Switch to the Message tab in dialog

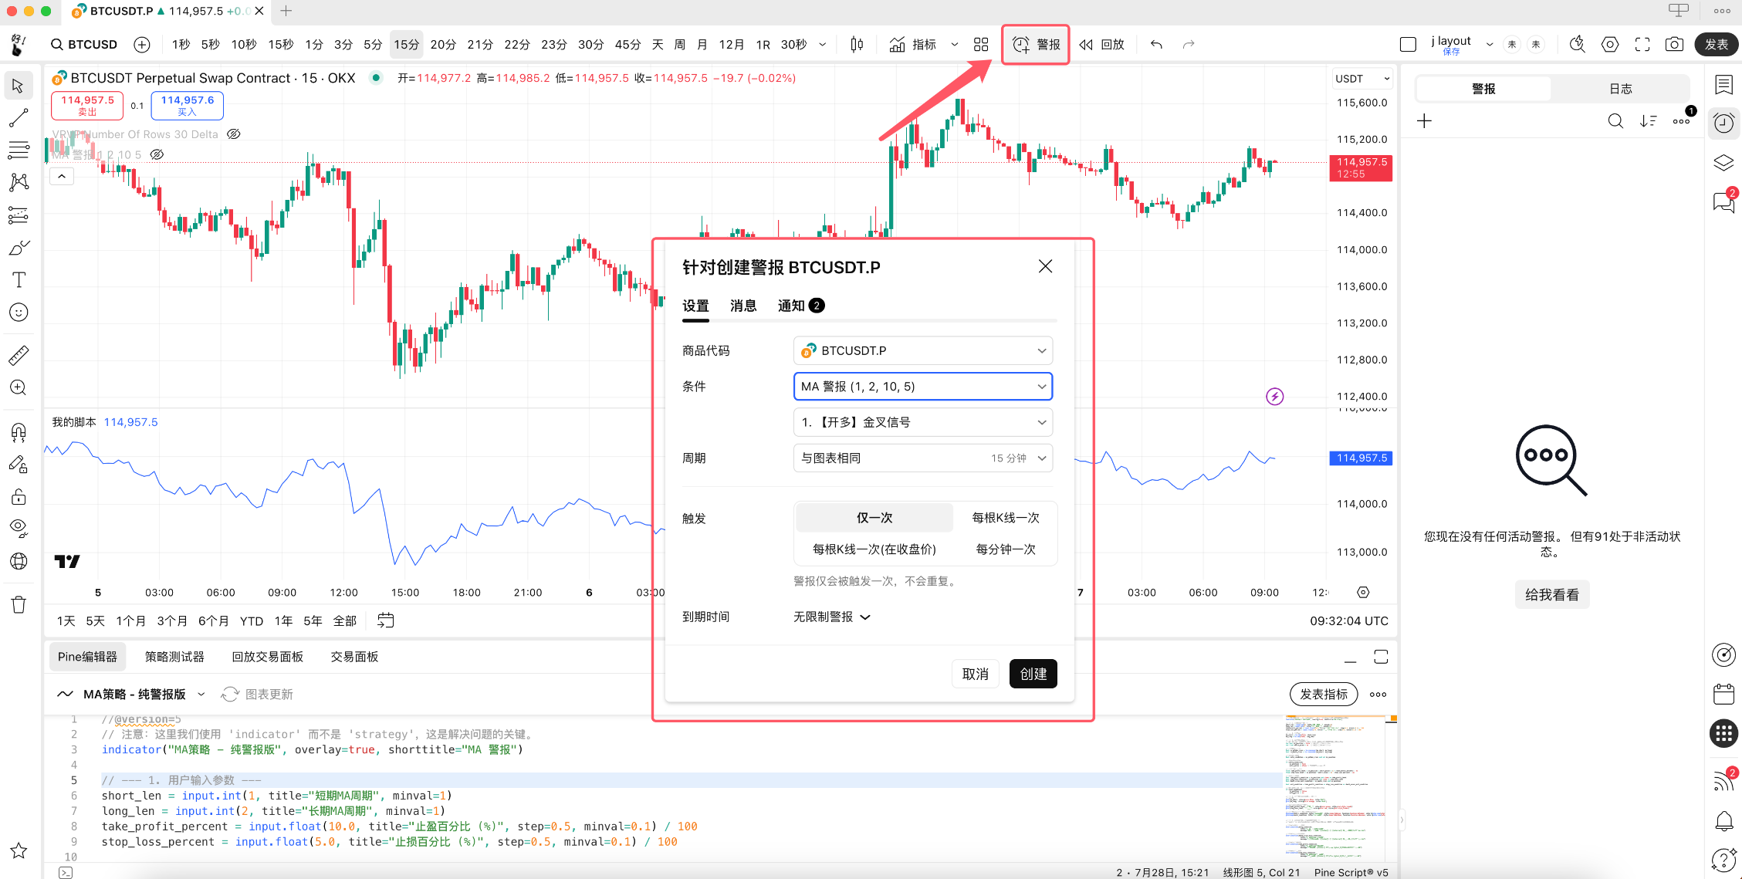(x=743, y=306)
